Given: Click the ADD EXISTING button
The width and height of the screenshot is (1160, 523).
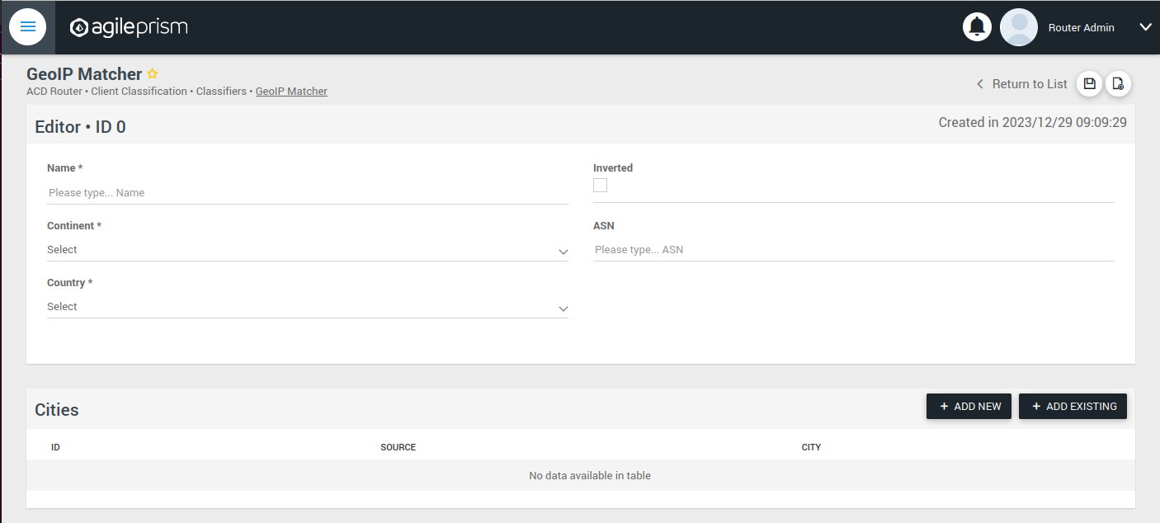Looking at the screenshot, I should tap(1073, 406).
